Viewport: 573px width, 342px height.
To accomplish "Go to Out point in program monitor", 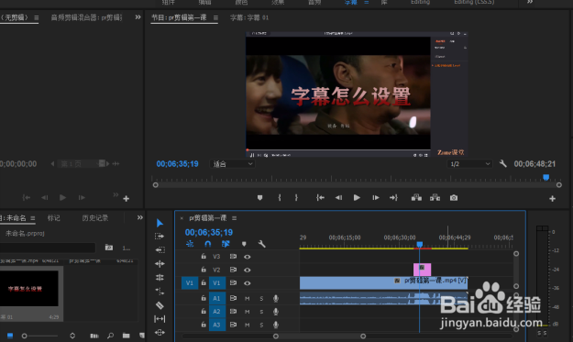I will point(393,198).
